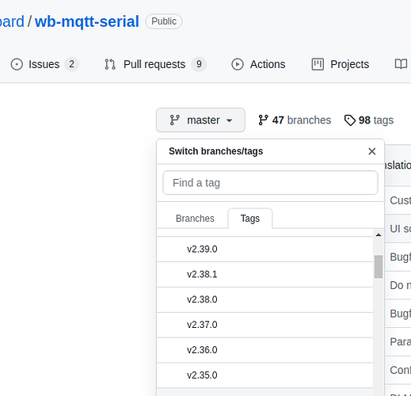
Task: Open the Projects tab
Action: coord(341,64)
